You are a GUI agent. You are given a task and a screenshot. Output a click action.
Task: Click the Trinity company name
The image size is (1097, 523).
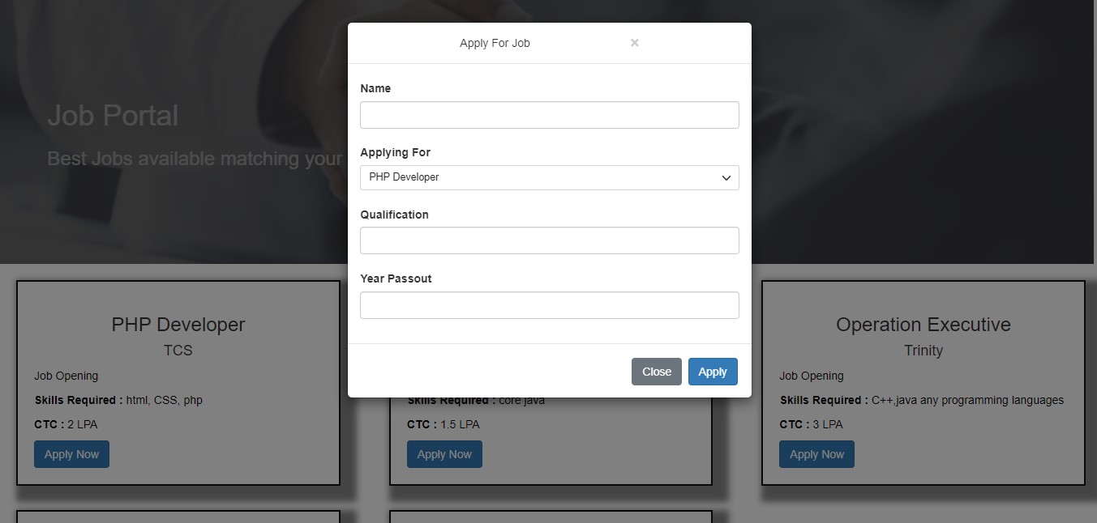click(x=923, y=351)
